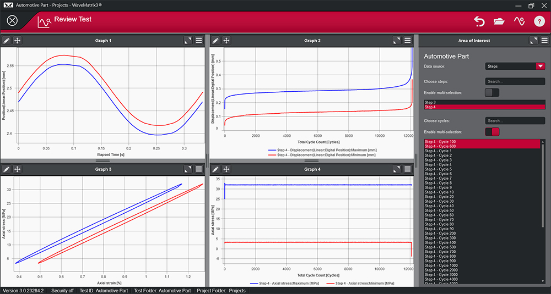Click the Choose steps search field
The height and width of the screenshot is (294, 551).
[x=515, y=81]
